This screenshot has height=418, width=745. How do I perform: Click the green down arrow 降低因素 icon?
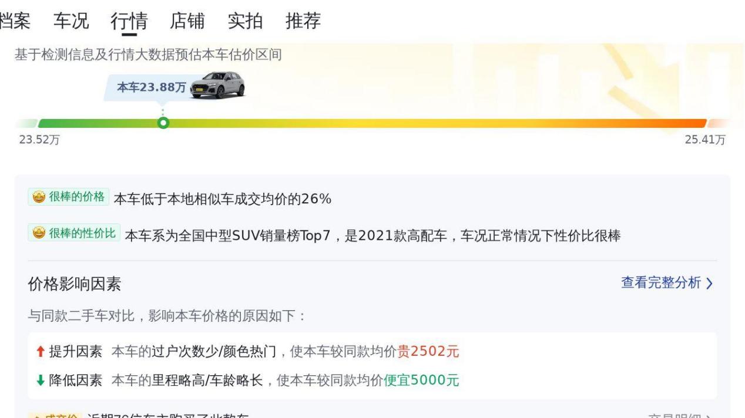[x=40, y=381]
